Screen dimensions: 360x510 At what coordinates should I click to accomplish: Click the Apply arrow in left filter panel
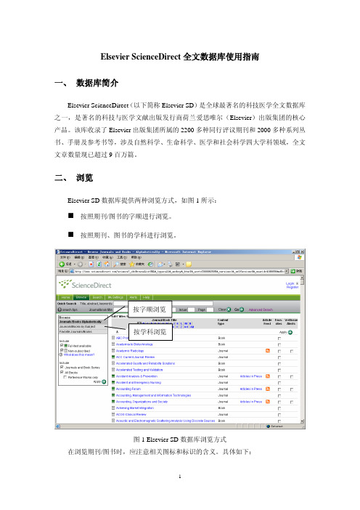point(104,381)
